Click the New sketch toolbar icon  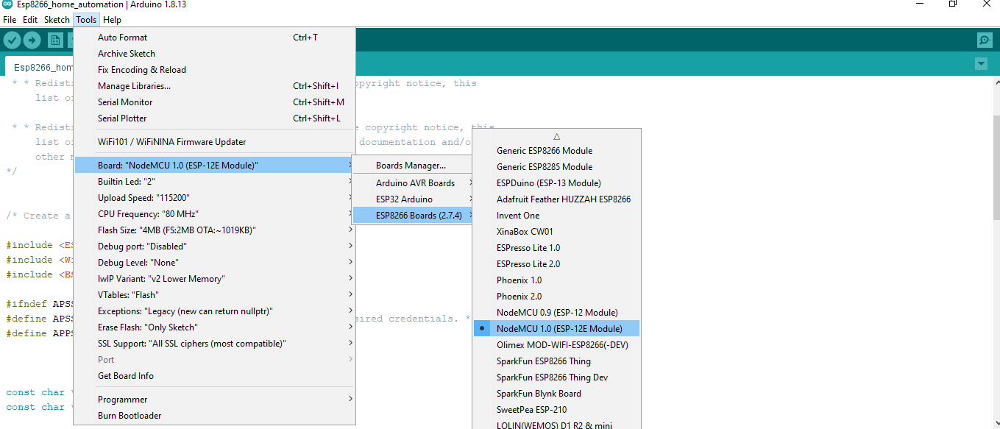[x=56, y=40]
